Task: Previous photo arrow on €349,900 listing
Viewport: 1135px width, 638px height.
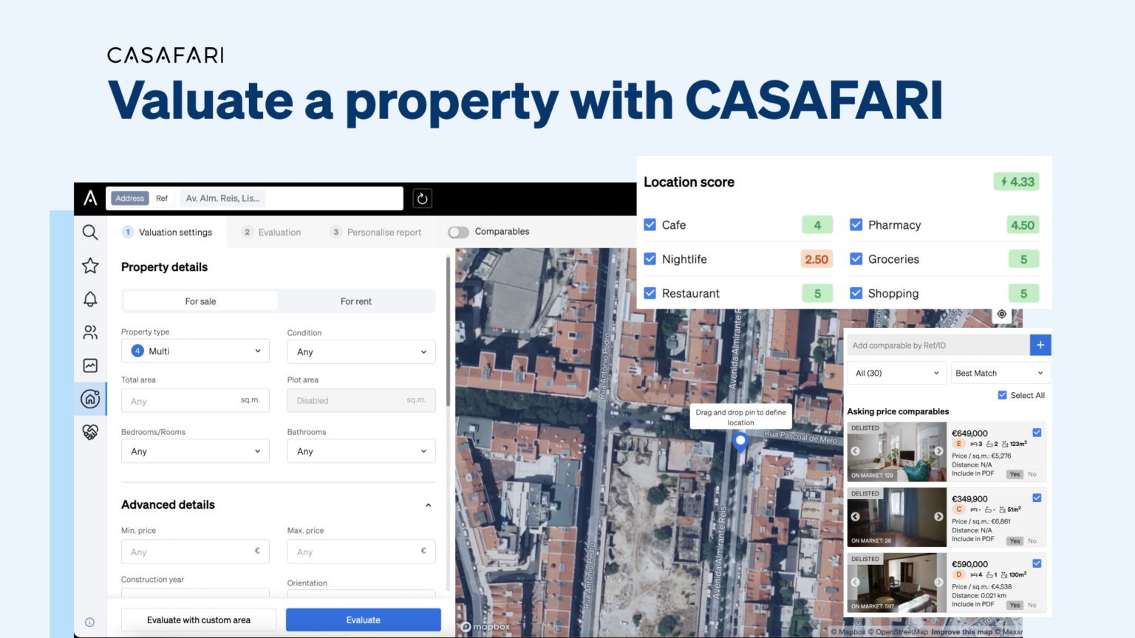Action: coord(856,517)
